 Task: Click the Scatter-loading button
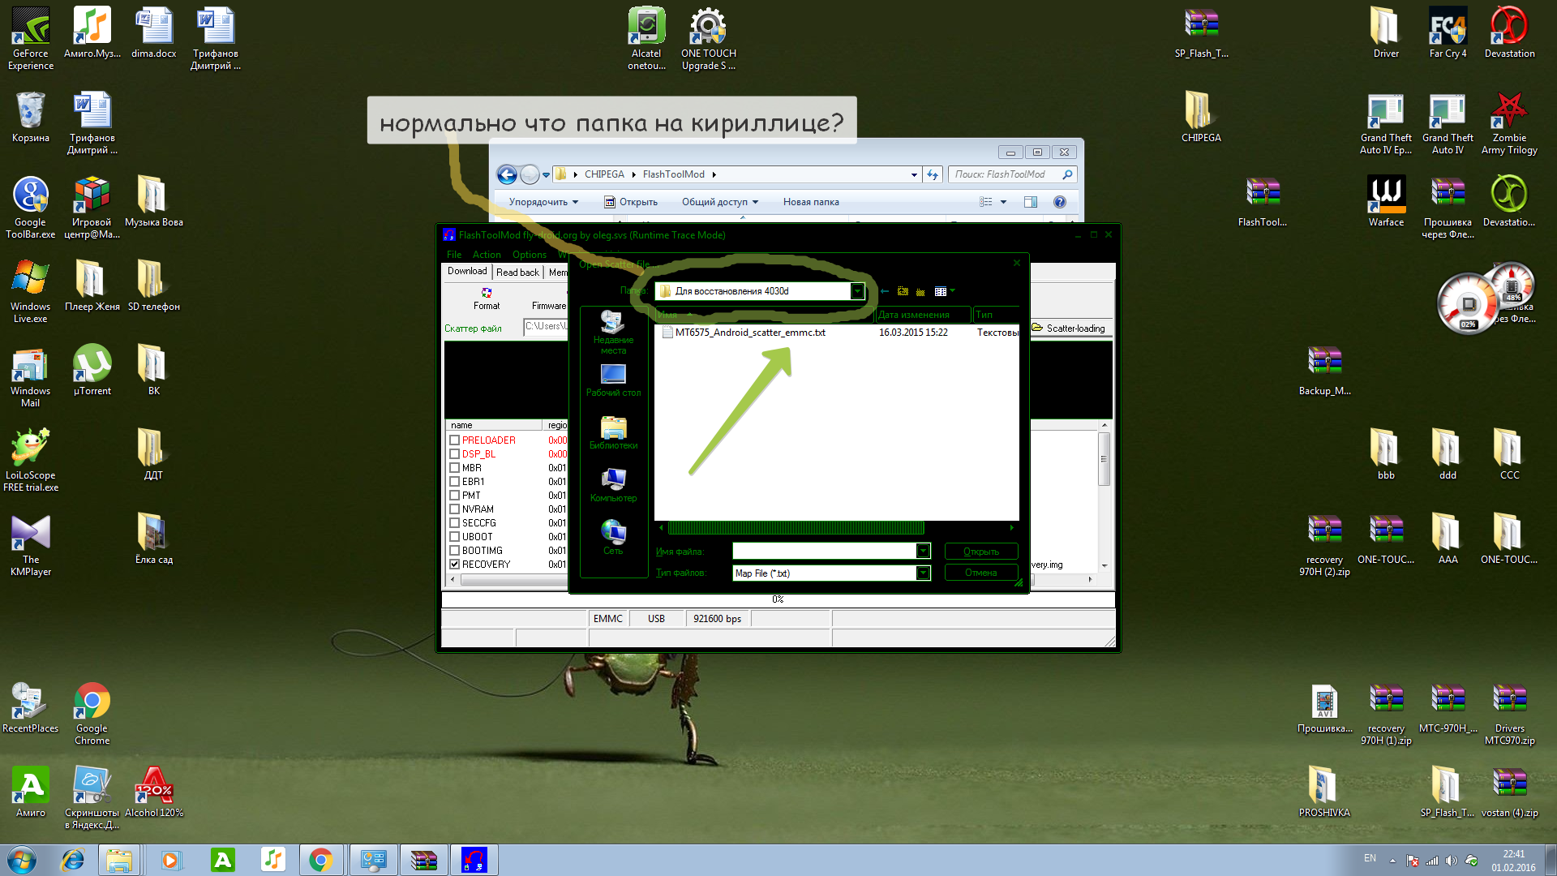click(x=1069, y=328)
